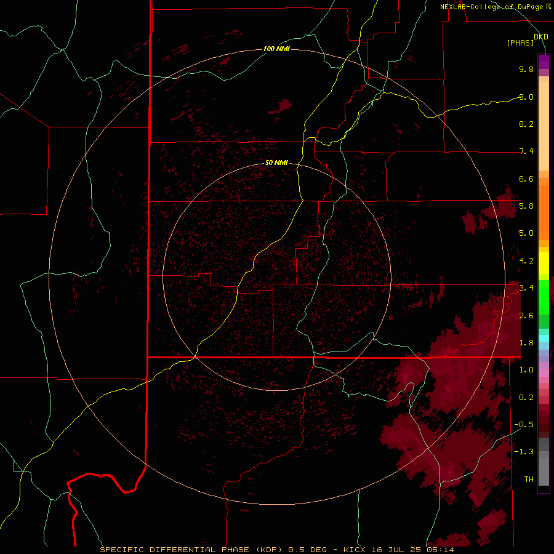Click the 4.2 color scale value
The image size is (554, 554).
526,261
